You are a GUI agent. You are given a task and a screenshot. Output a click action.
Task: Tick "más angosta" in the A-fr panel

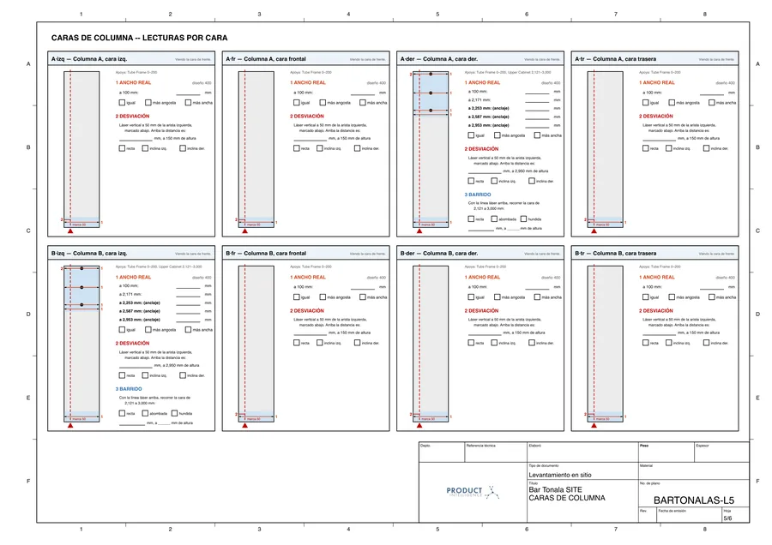(x=323, y=102)
